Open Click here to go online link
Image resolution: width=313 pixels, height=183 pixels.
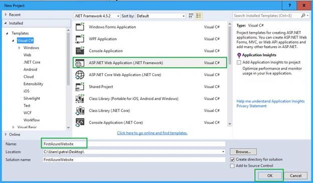(x=152, y=133)
